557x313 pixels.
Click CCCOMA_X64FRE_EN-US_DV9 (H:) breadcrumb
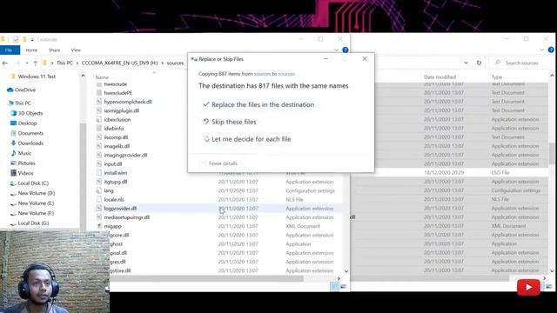click(120, 63)
